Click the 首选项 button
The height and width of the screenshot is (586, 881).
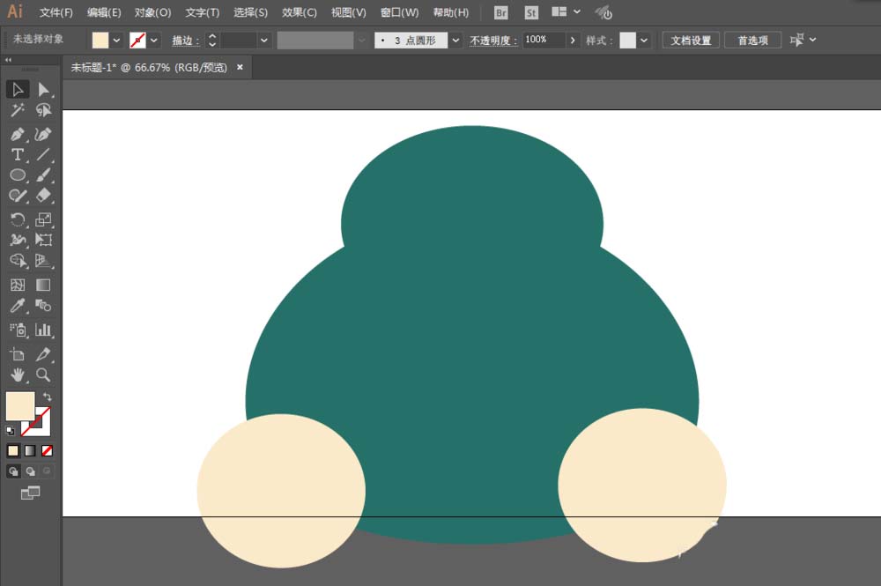click(x=753, y=40)
